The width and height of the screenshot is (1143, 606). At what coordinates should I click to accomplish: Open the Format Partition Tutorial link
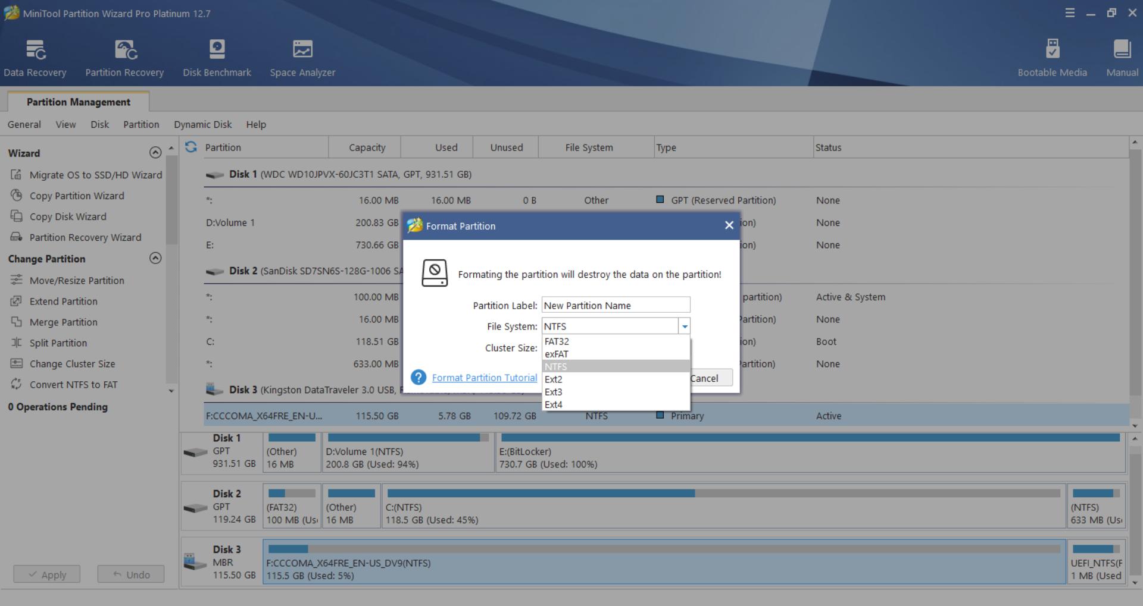[484, 378]
